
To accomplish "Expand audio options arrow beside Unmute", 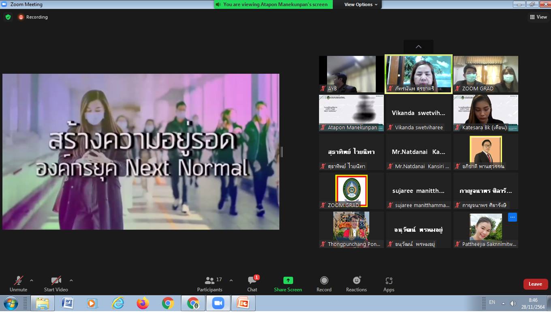I will coord(32,280).
